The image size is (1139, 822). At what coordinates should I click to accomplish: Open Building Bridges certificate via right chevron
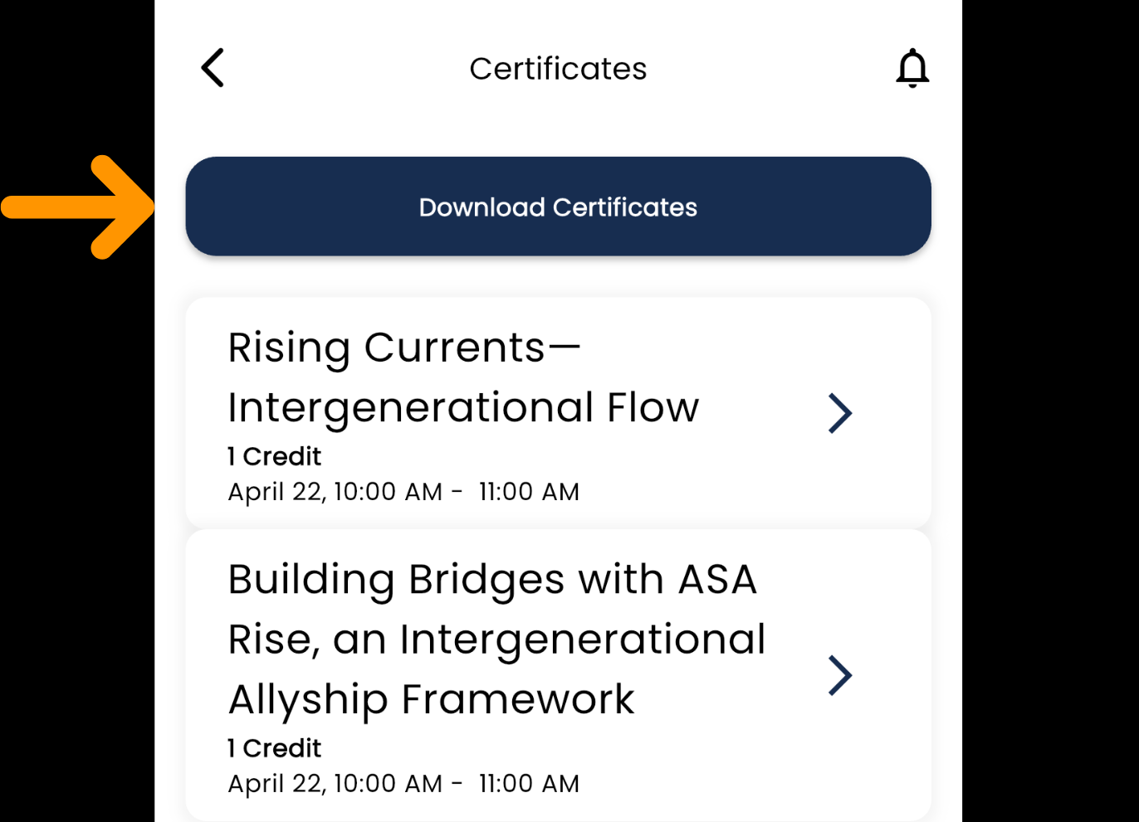(839, 675)
